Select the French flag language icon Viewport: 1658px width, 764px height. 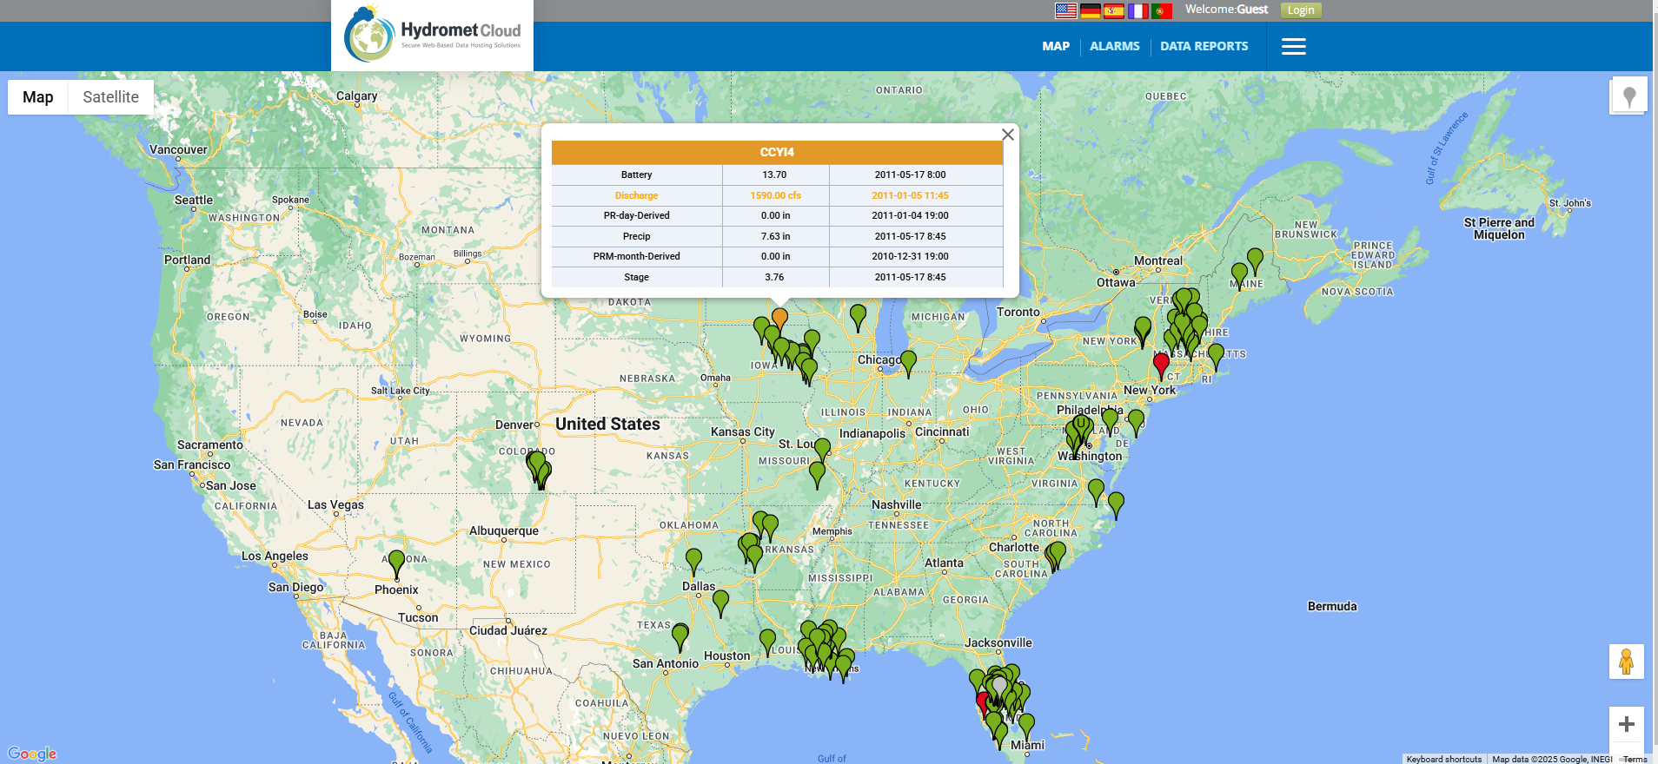[x=1138, y=10]
